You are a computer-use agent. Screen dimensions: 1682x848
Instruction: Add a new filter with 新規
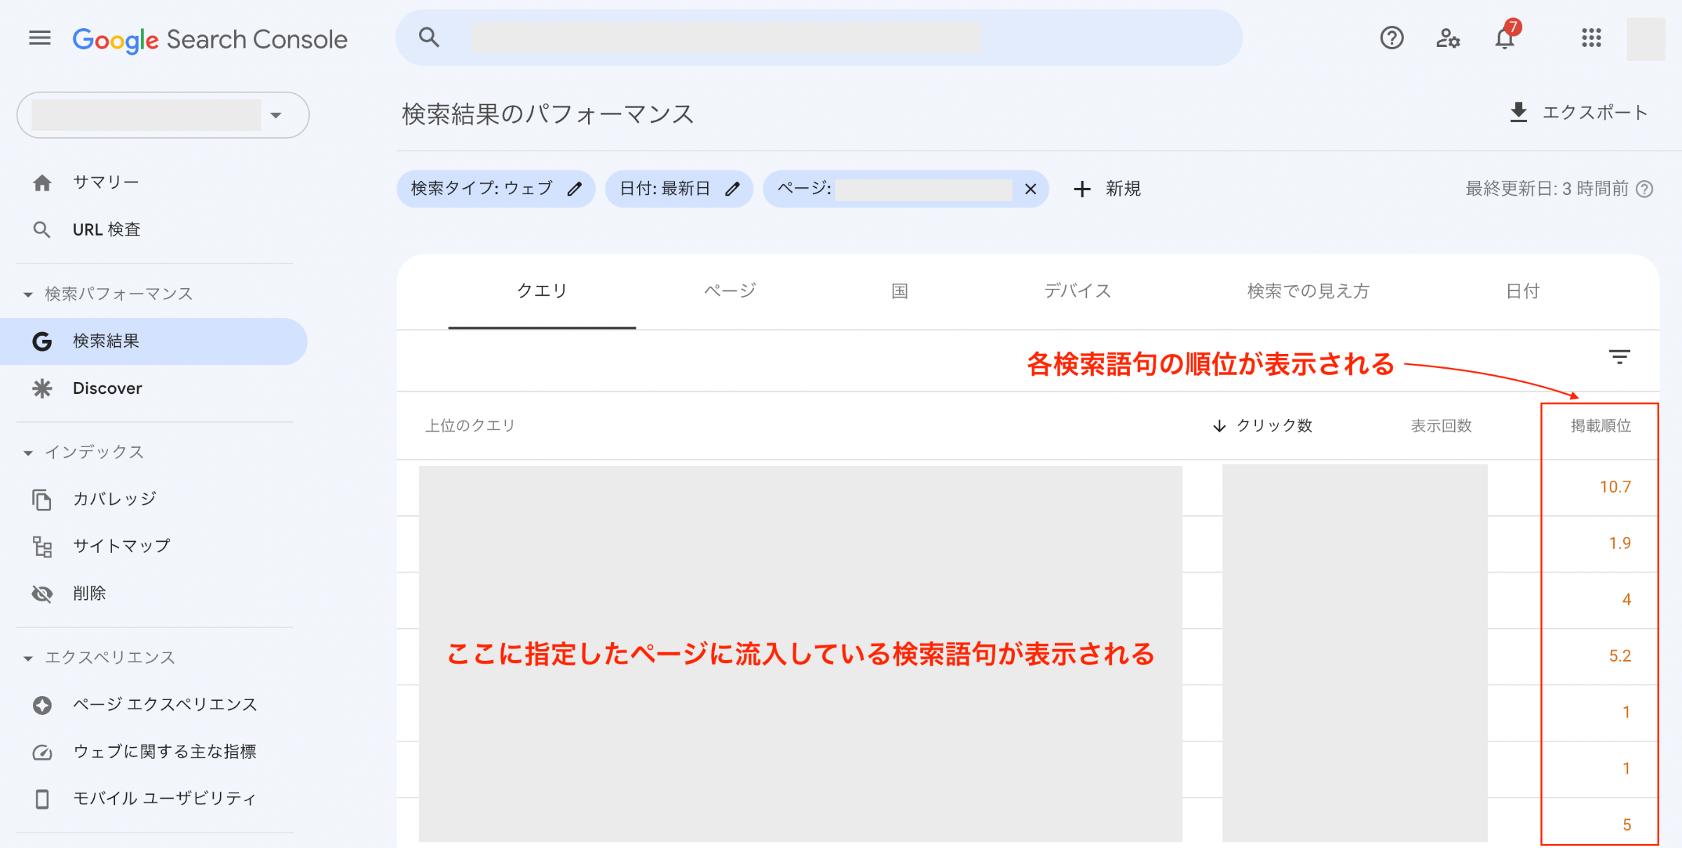(x=1107, y=189)
